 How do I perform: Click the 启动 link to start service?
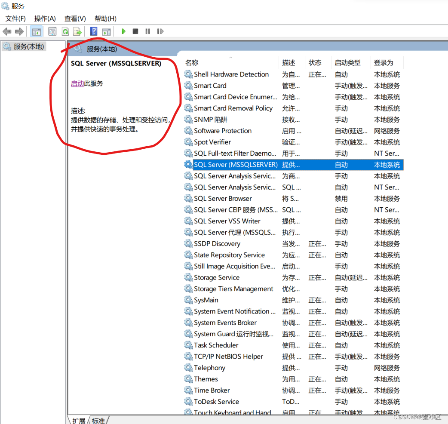pos(77,83)
